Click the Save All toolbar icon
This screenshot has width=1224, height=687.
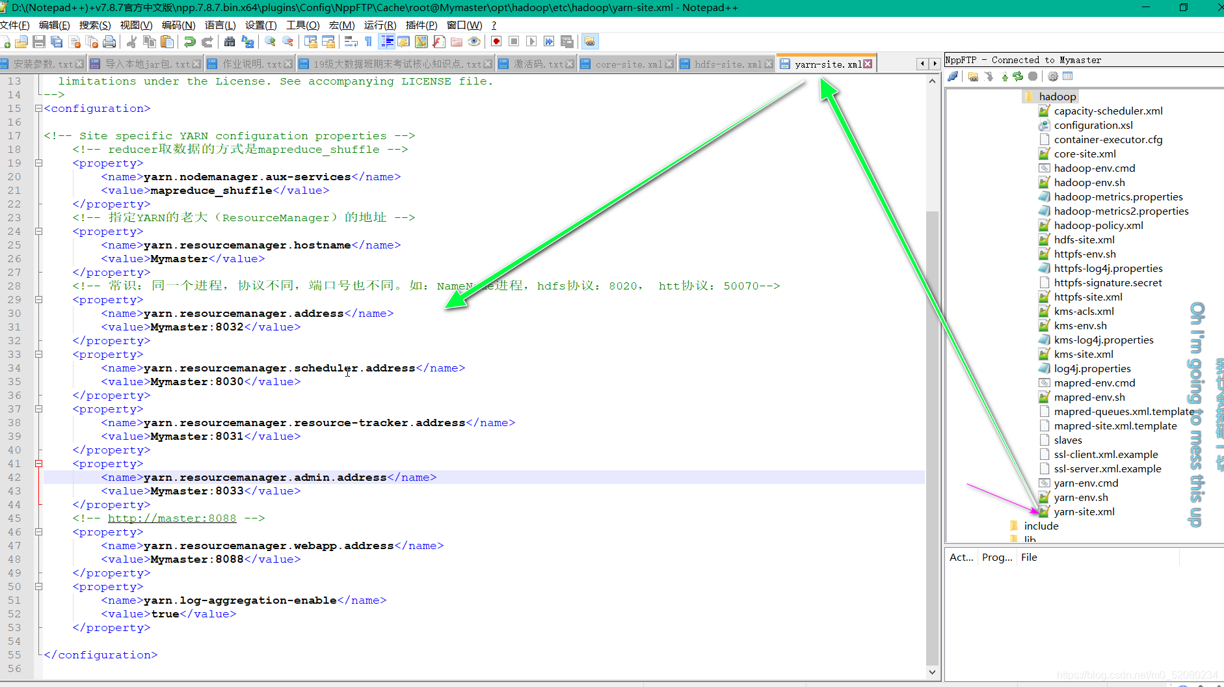point(57,42)
